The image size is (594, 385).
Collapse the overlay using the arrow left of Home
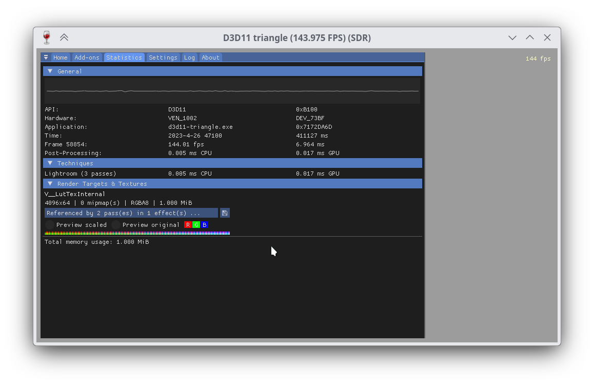(46, 57)
